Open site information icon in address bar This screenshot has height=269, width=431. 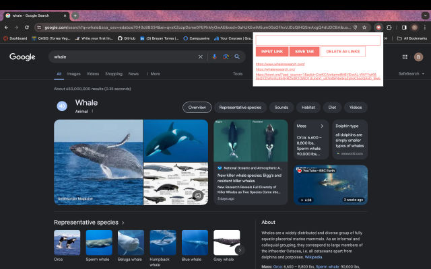[x=39, y=28]
